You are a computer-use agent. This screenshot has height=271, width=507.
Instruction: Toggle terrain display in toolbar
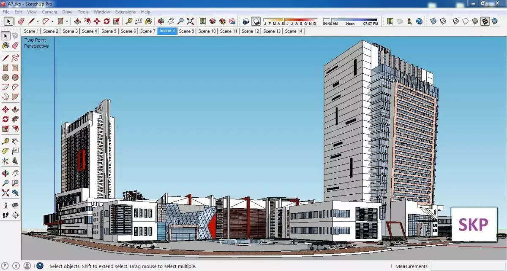coord(399,21)
